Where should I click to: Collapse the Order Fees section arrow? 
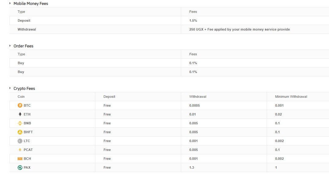click(10, 46)
